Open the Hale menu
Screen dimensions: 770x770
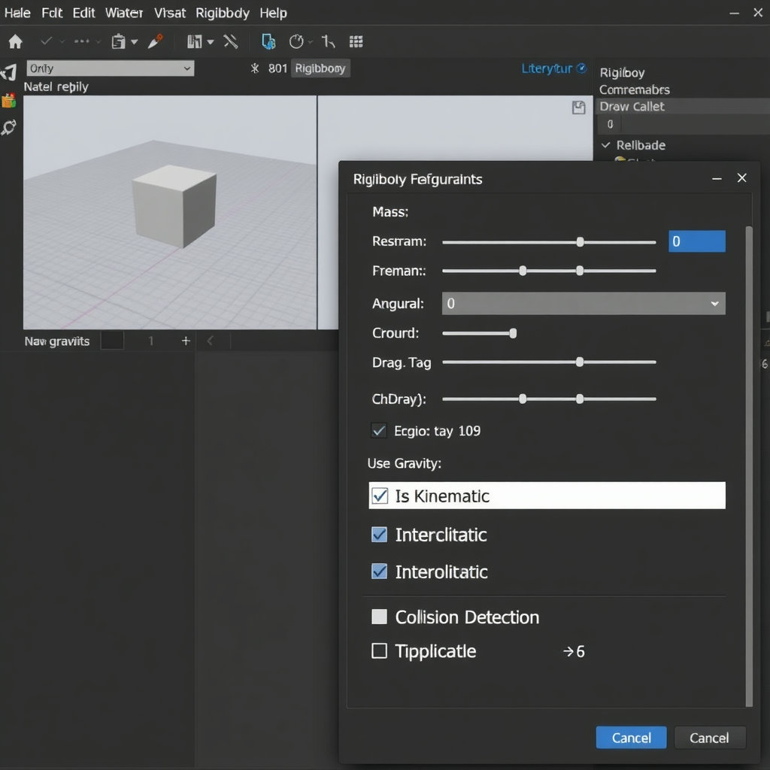(x=17, y=13)
